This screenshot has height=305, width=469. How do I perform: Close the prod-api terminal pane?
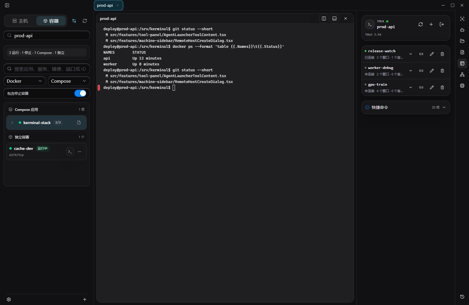click(x=346, y=18)
